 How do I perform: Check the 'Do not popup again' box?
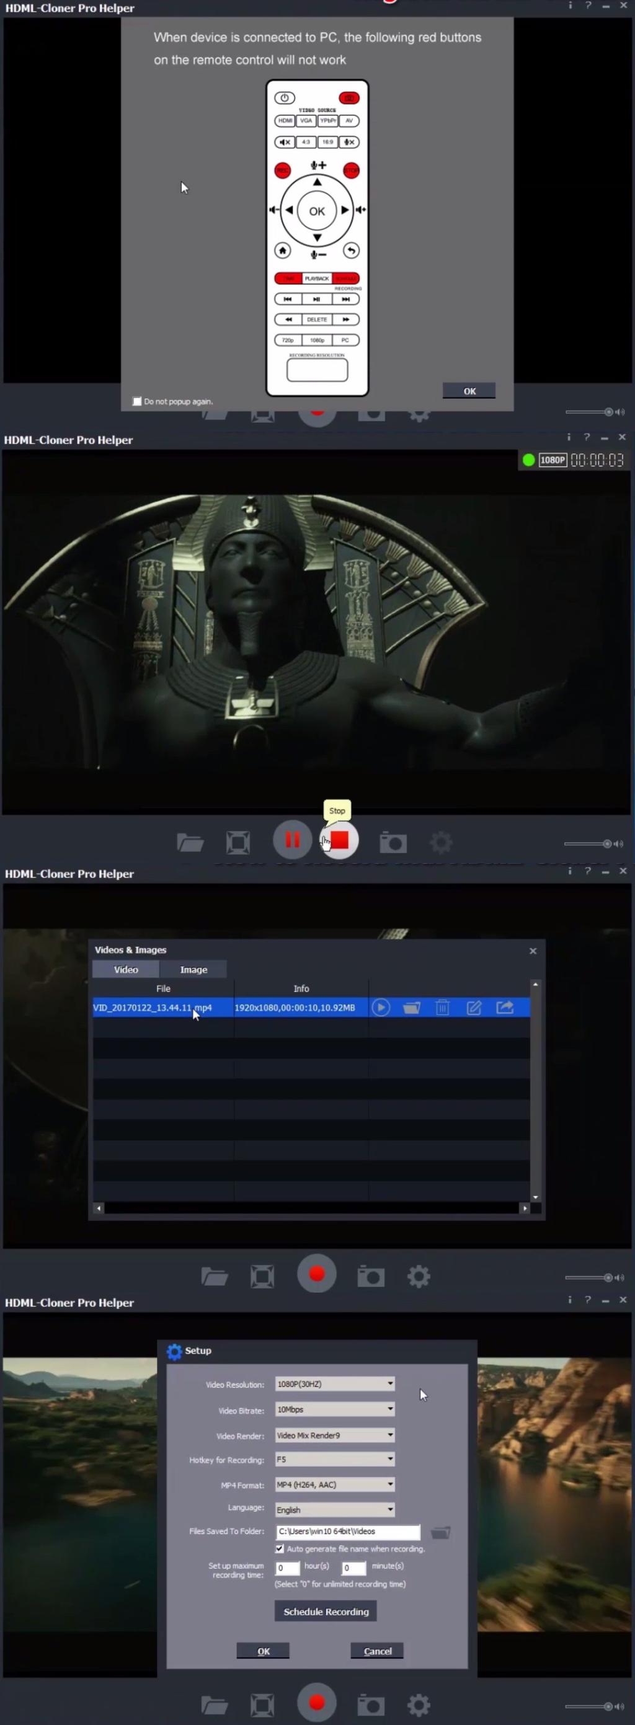(x=137, y=402)
